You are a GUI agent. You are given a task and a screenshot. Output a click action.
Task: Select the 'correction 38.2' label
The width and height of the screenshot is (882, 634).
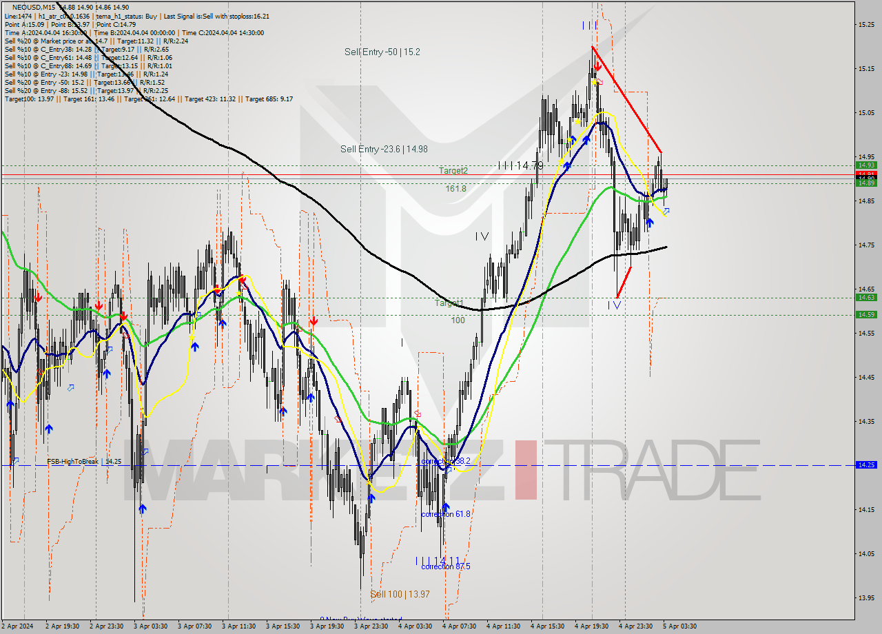point(446,461)
